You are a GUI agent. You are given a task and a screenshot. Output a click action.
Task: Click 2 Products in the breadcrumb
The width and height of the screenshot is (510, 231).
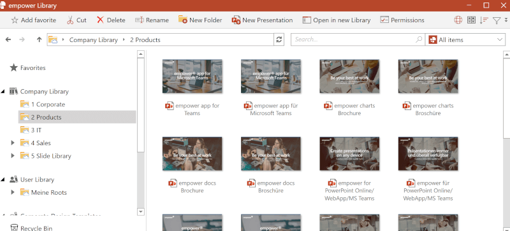pos(145,40)
